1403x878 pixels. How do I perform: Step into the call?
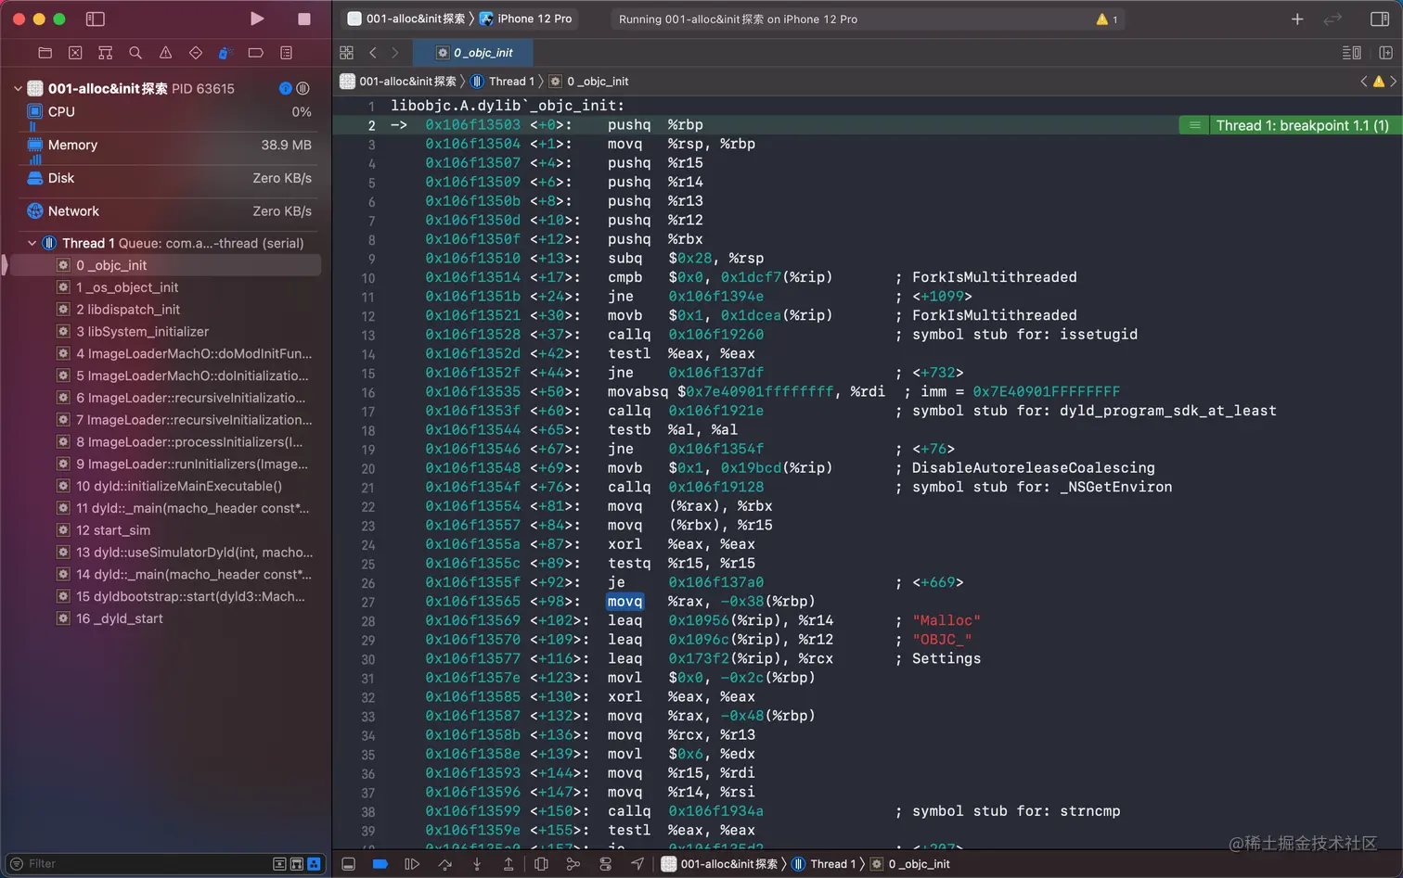477,864
